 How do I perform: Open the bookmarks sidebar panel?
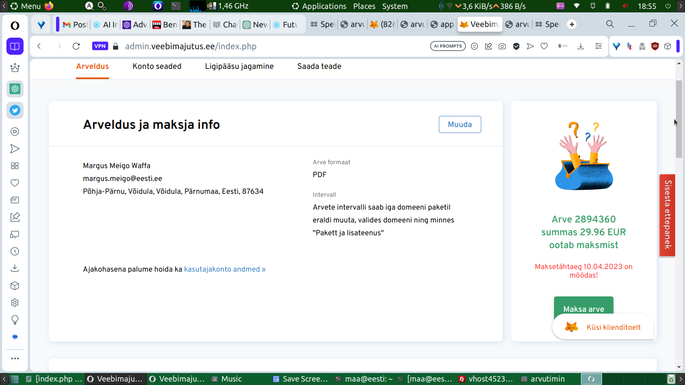point(15,46)
